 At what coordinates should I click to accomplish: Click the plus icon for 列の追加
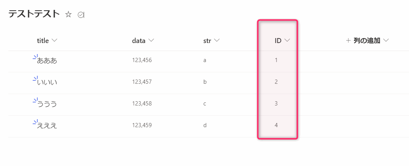348,40
